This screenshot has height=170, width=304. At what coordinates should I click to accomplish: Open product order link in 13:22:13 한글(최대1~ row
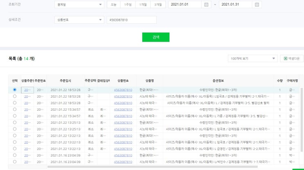point(27,136)
